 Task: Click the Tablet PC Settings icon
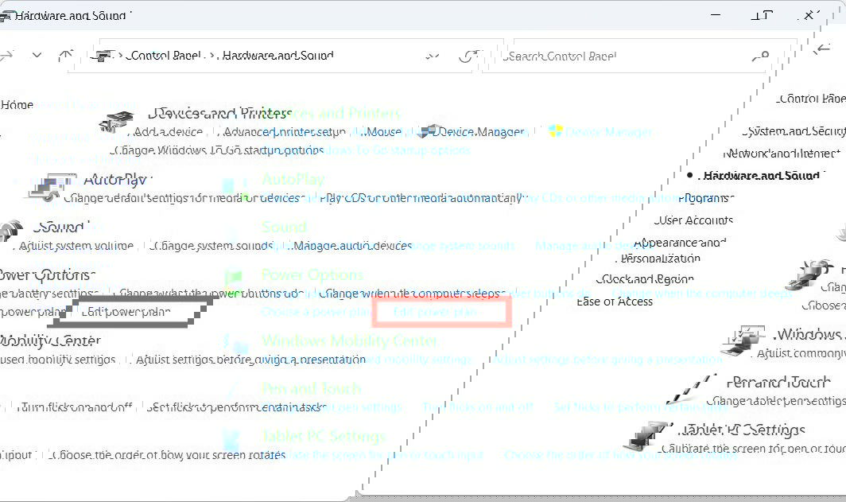pos(647,436)
